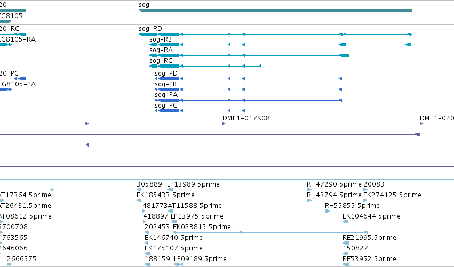Select the sog gene bar

pos(275,10)
